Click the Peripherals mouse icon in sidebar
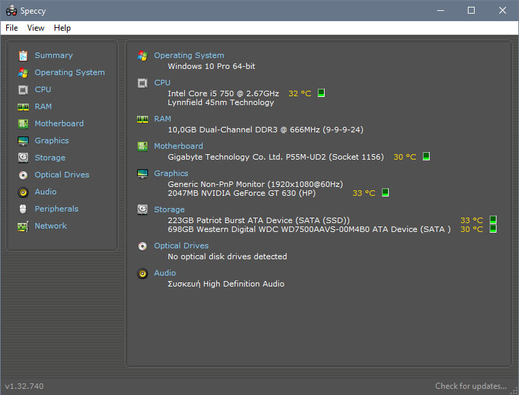 23,209
